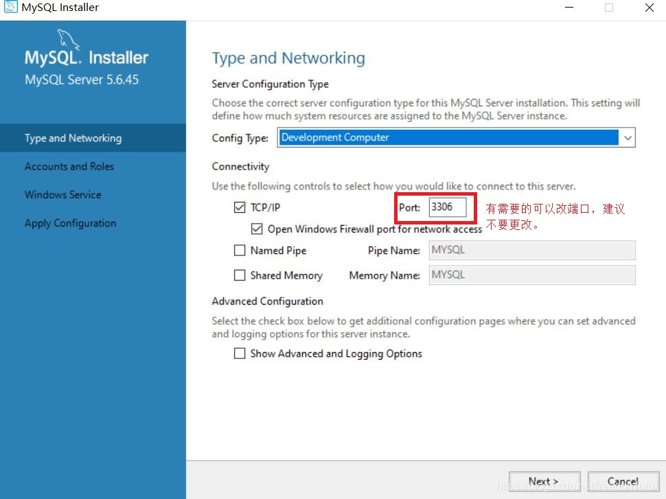Click the 'Advanced Configuration' section label
The image size is (666, 499).
click(x=268, y=301)
